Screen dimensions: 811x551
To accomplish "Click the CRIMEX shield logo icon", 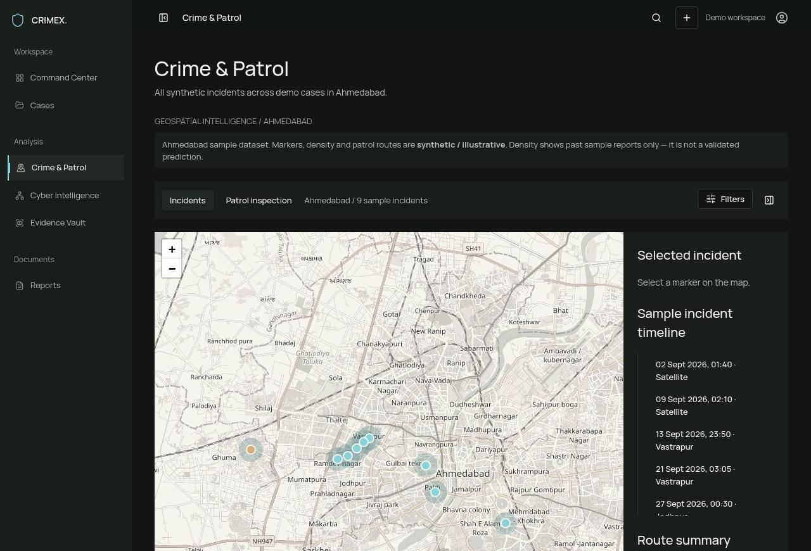I will pos(18,20).
